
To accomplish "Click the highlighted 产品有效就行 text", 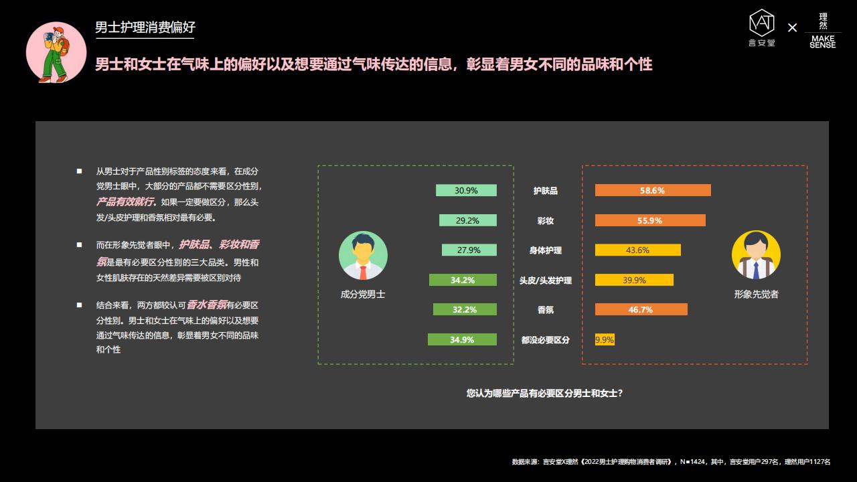I will (126, 202).
